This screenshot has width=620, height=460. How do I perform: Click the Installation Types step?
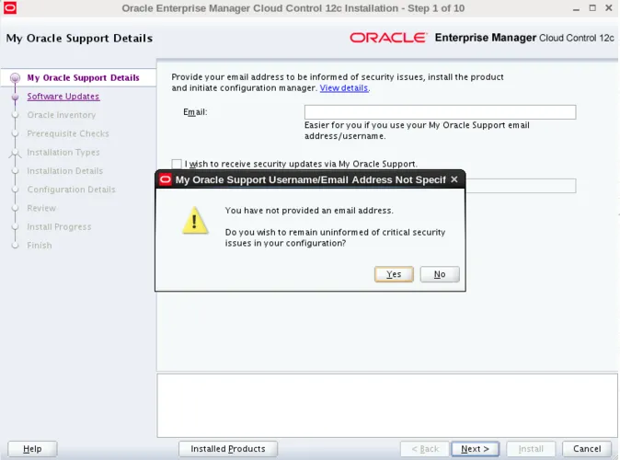pyautogui.click(x=63, y=152)
